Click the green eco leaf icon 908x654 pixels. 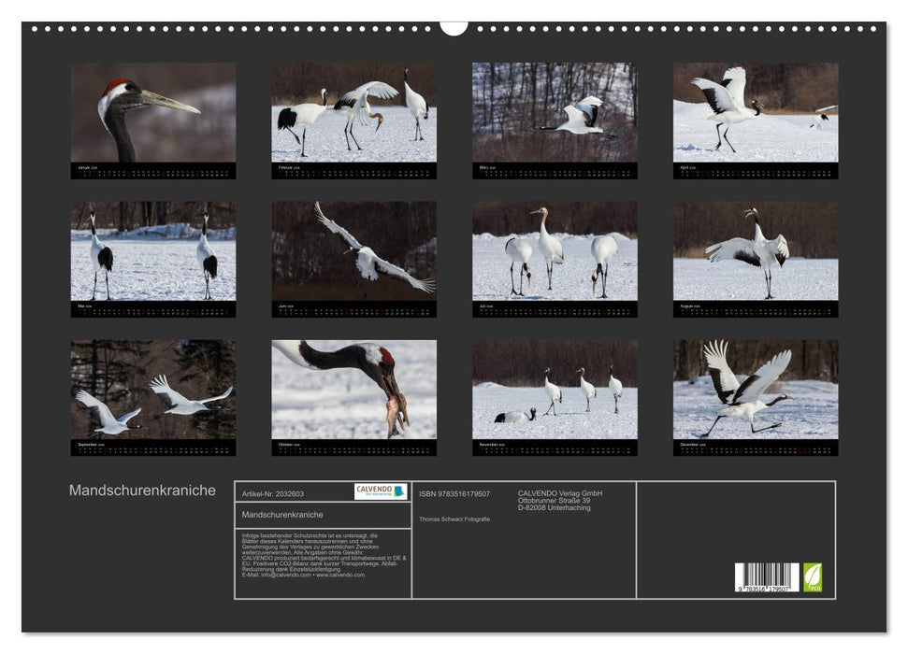813,576
